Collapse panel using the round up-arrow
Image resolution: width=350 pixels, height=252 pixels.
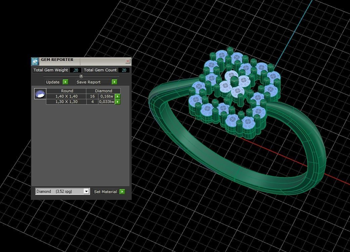click(x=81, y=76)
